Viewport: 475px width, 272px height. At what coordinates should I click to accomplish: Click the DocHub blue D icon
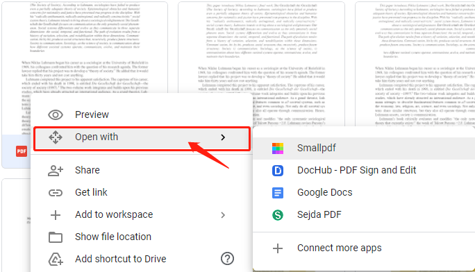coord(278,171)
